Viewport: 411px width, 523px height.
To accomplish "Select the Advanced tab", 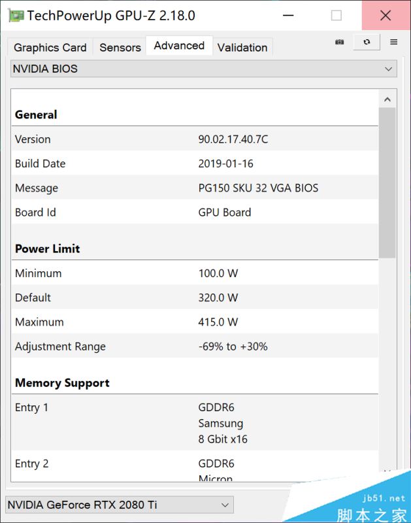I will (179, 45).
